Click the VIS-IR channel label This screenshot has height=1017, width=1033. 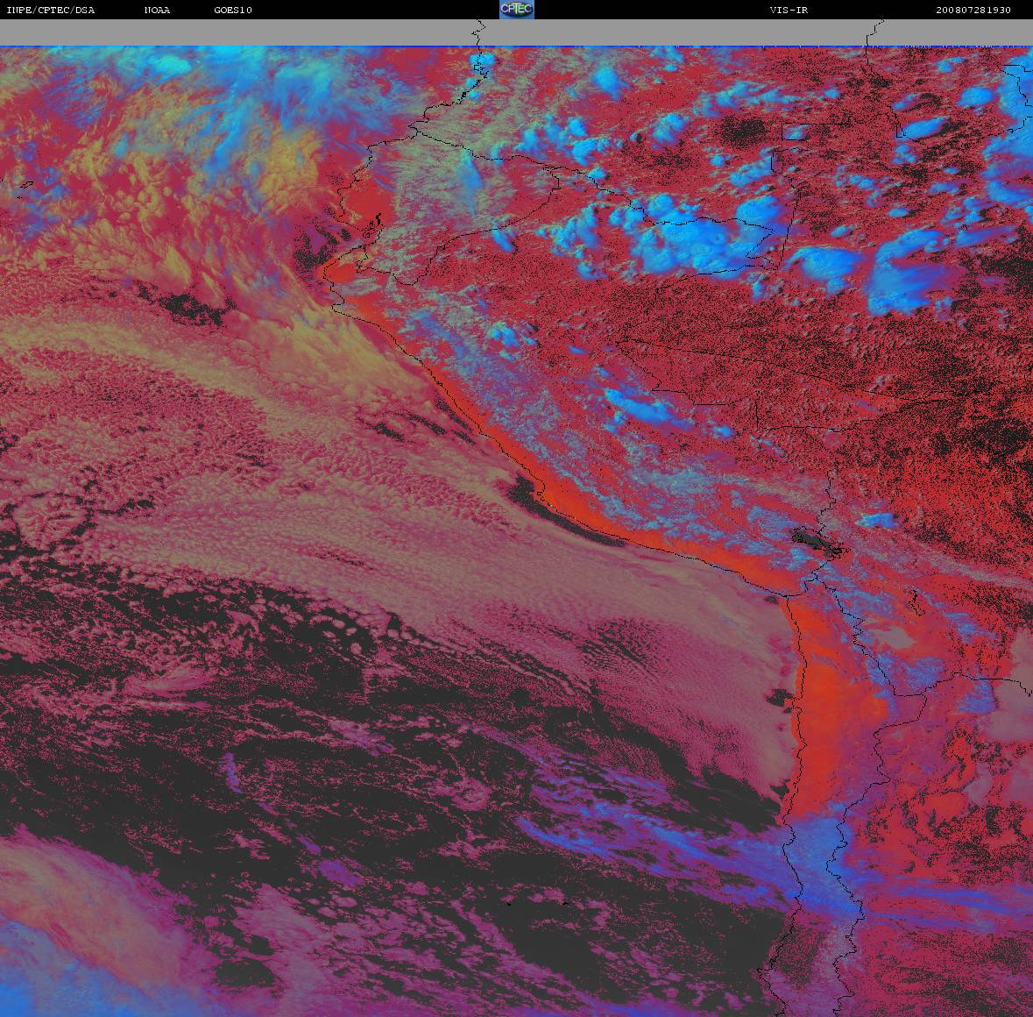point(789,10)
